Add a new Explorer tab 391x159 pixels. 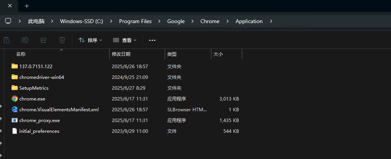tap(27, 6)
